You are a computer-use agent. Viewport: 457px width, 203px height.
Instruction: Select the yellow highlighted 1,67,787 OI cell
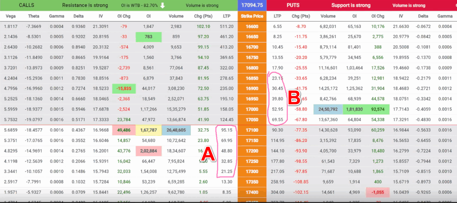(x=149, y=130)
